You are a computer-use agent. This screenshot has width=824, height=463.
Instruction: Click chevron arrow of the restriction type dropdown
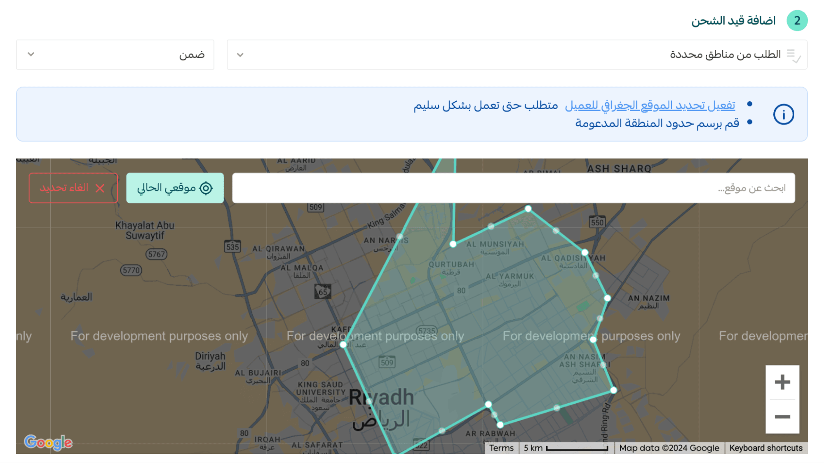point(240,55)
